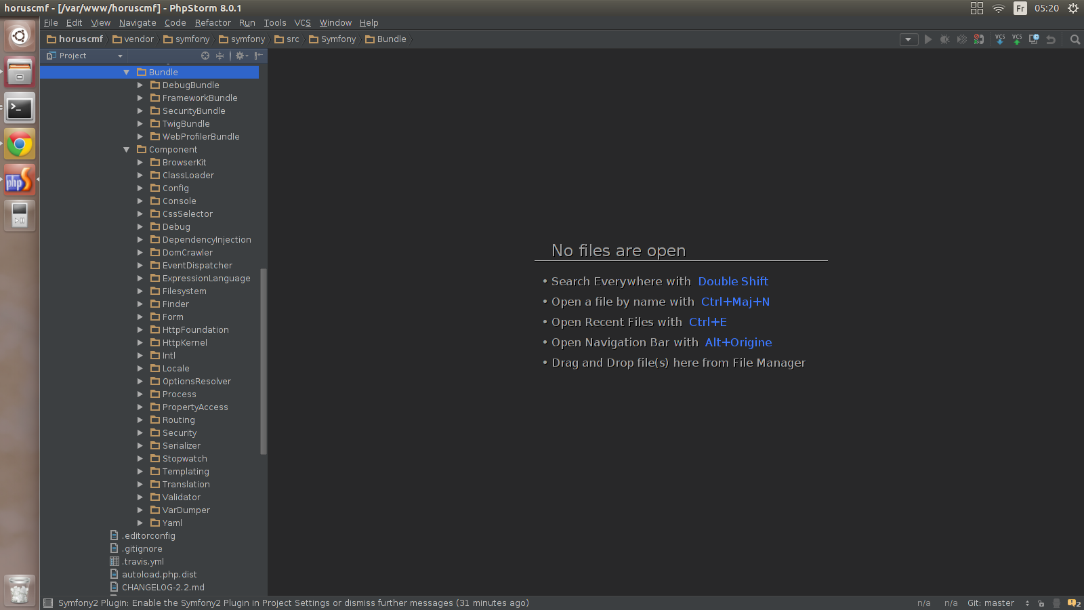
Task: Collapse all in Project panel
Action: 220,56
